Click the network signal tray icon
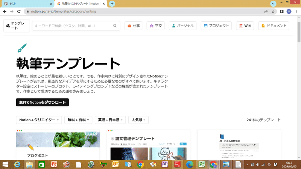Screen dimensions: 301x169 pyautogui.click(x=263, y=164)
